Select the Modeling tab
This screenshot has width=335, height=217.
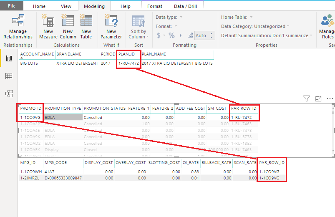[94, 6]
